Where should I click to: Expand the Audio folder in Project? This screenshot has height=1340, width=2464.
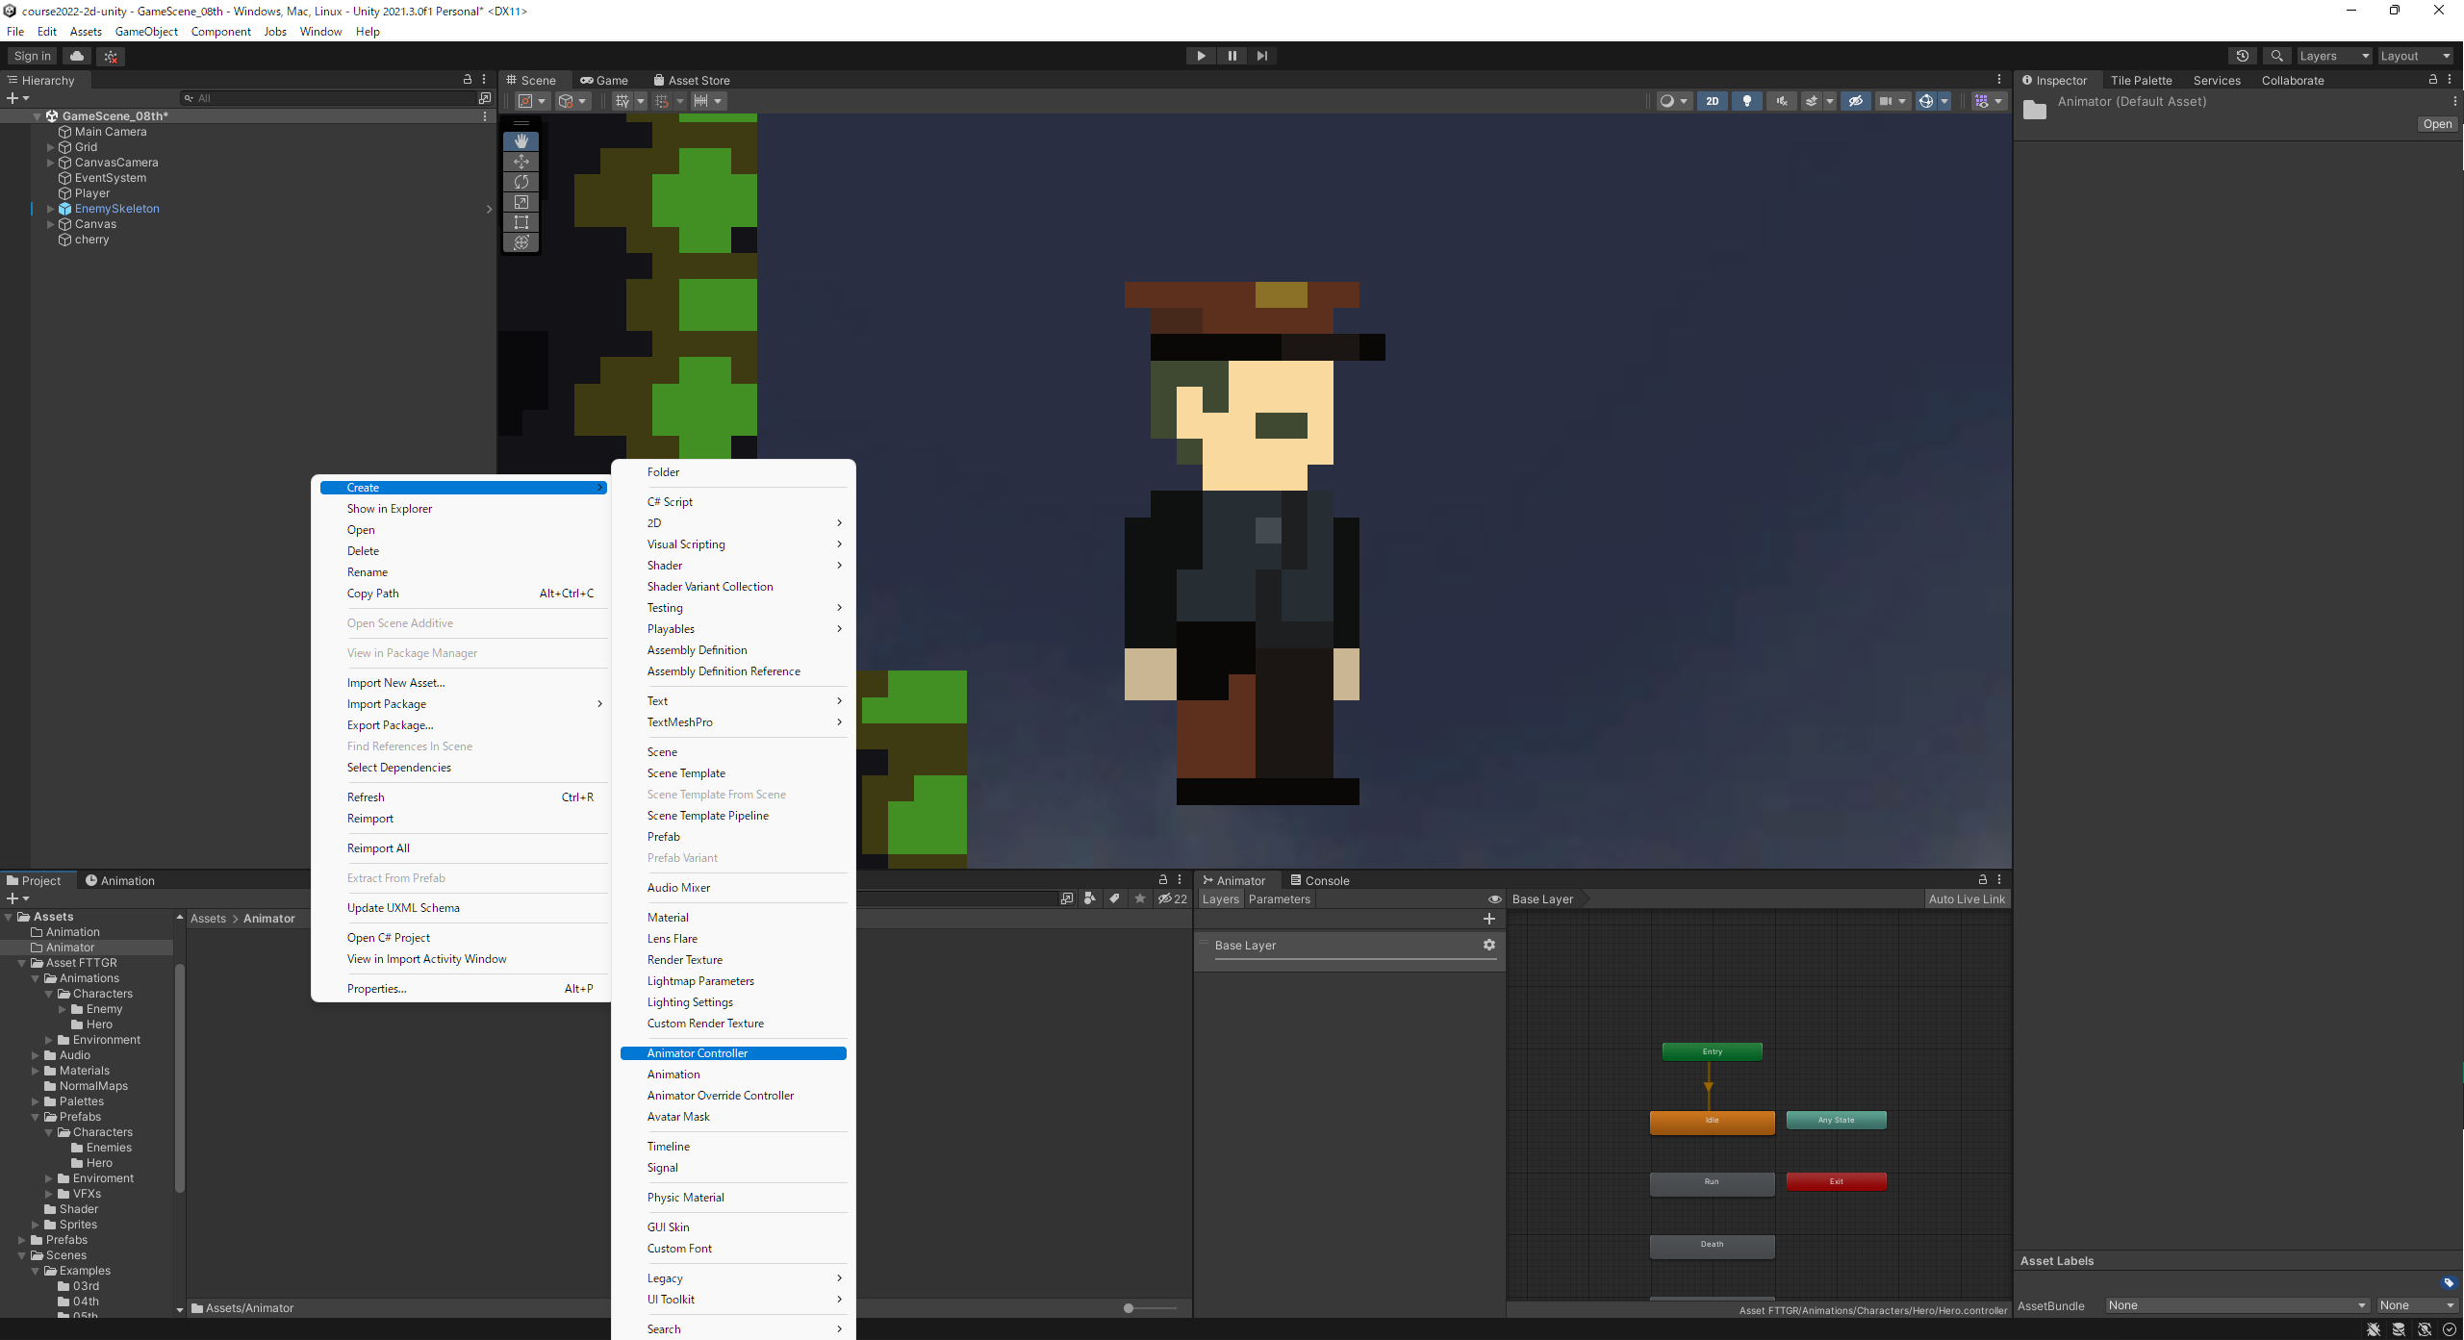click(x=36, y=1055)
